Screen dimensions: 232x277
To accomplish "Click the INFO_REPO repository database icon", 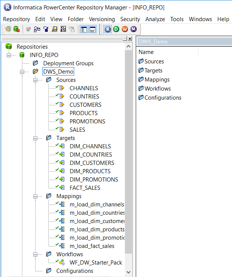I will pyautogui.click(x=22, y=55).
